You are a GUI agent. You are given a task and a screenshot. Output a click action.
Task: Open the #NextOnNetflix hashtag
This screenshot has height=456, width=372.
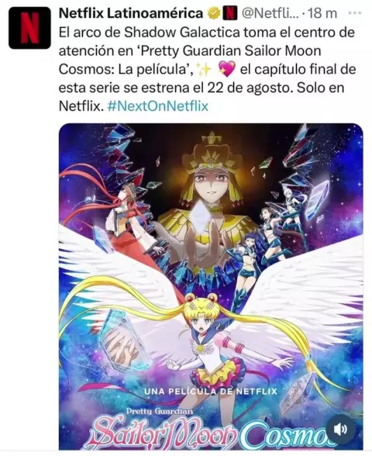[158, 106]
